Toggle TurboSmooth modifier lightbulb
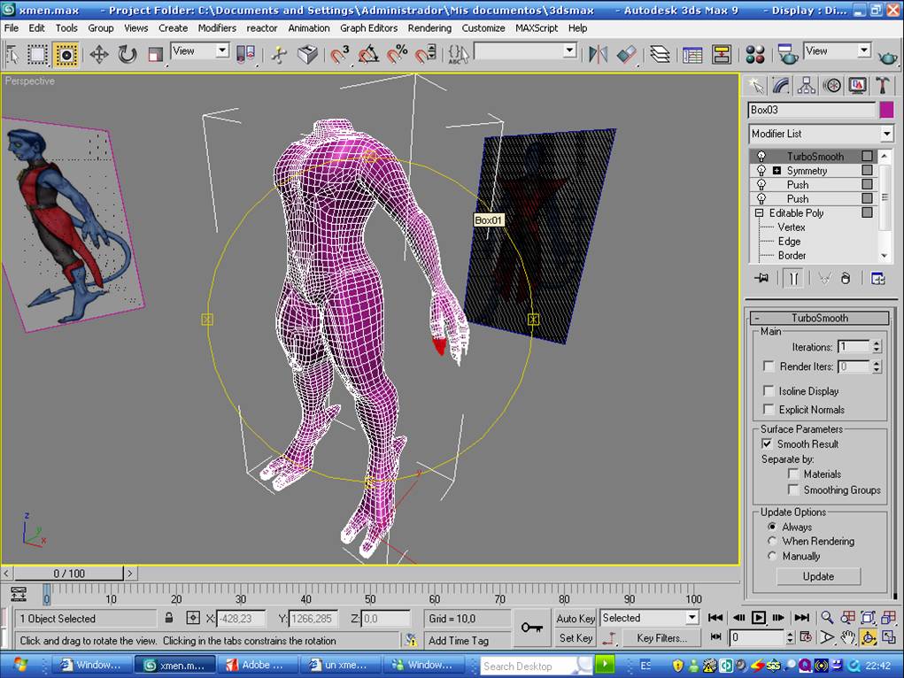 pyautogui.click(x=761, y=157)
